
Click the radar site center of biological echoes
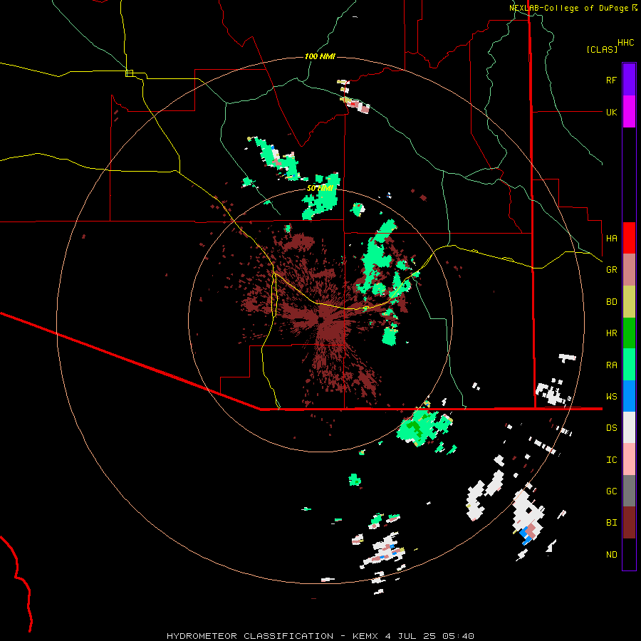(x=320, y=320)
